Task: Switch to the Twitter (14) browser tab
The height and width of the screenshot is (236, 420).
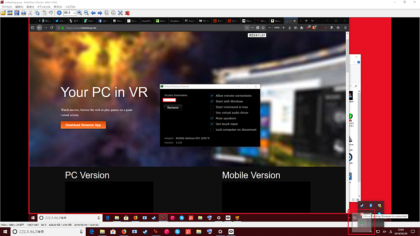Action: pos(60,20)
